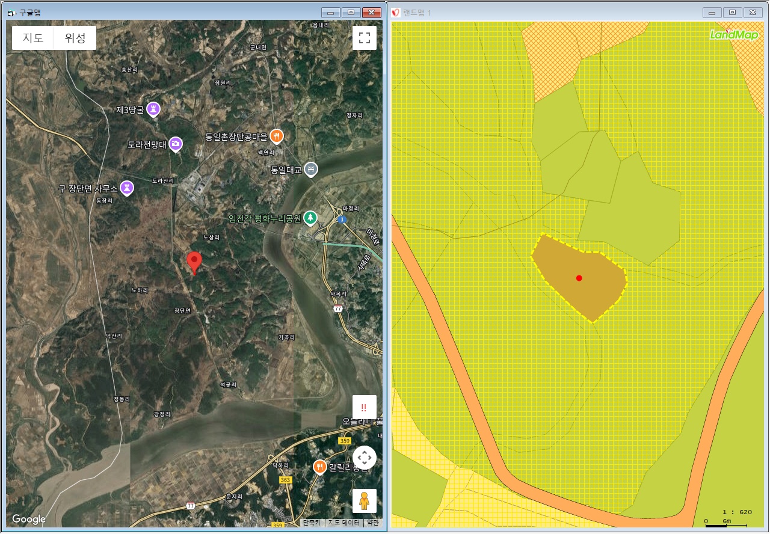Click the LandMap logo
Image resolution: width=770 pixels, height=534 pixels.
point(734,34)
